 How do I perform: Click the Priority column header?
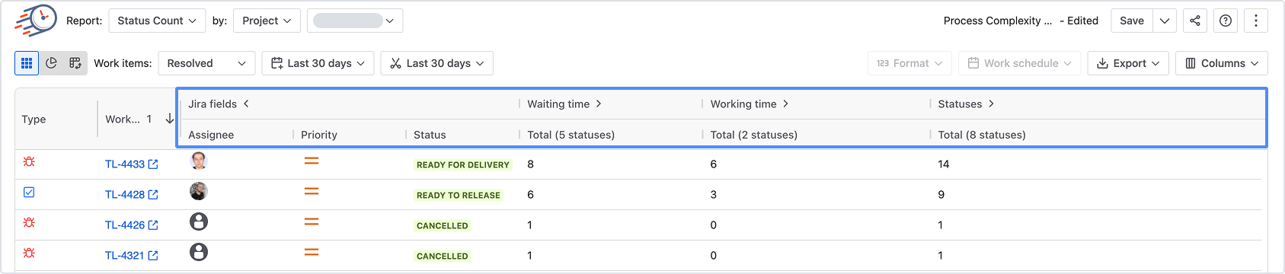319,135
